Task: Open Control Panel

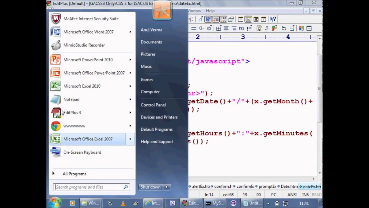Action: pos(153,105)
